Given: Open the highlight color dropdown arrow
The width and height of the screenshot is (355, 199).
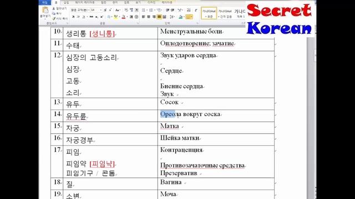Looking at the screenshot, I should 120,17.
